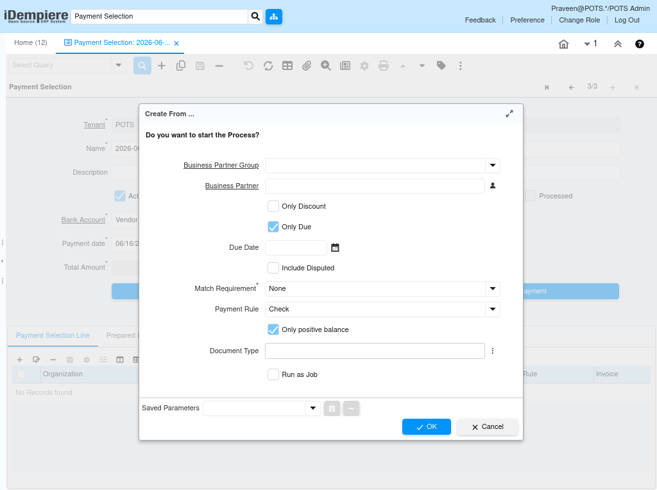Enable the Include Disputed checkbox

[x=273, y=268]
